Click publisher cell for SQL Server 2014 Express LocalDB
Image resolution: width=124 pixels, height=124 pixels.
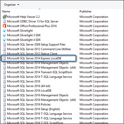tap(94, 58)
